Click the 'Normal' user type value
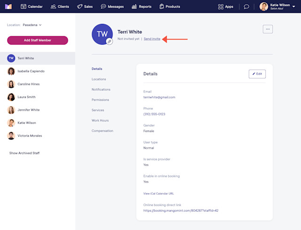Screen dimensions: 301x230 click(149, 148)
